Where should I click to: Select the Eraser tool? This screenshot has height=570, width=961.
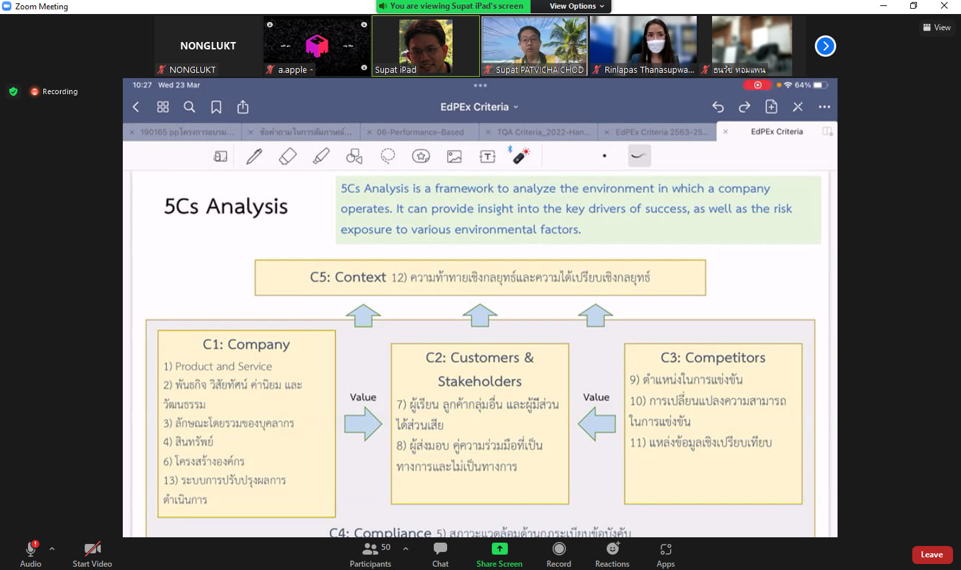pyautogui.click(x=288, y=156)
